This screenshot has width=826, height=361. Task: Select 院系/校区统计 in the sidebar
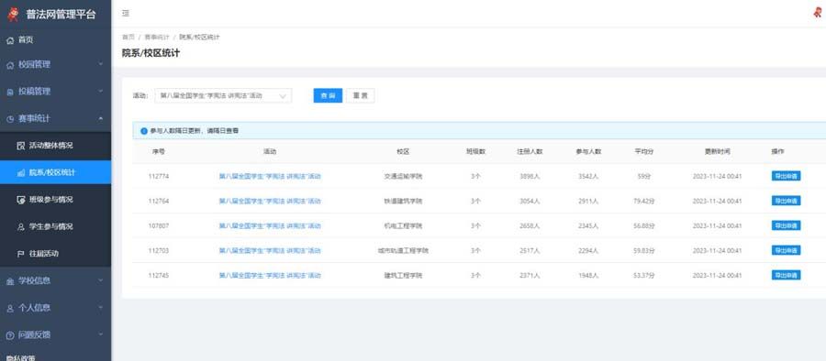55,172
